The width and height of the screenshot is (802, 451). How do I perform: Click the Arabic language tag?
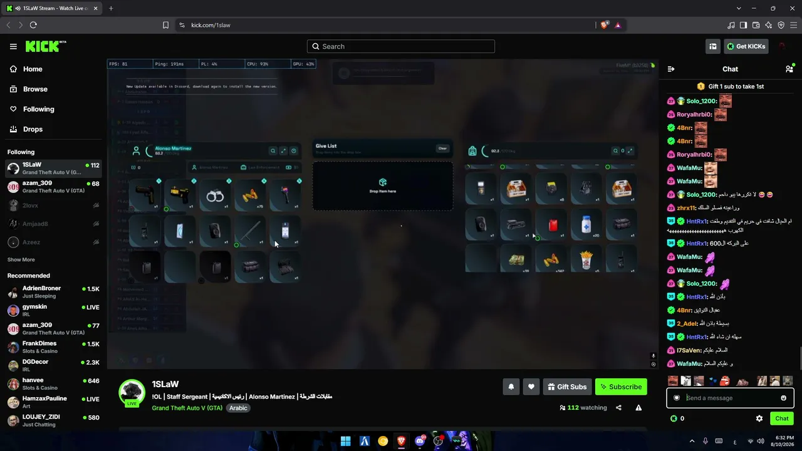[x=238, y=408]
